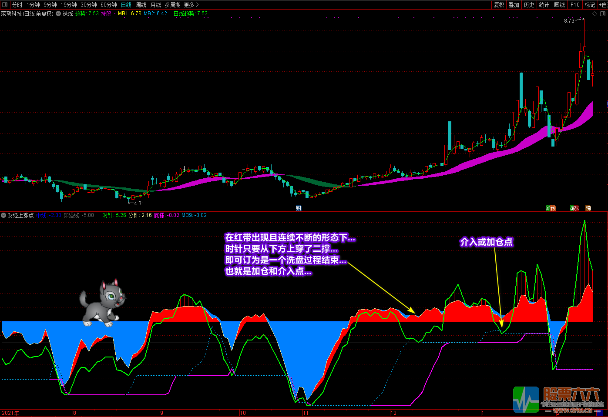The width and height of the screenshot is (608, 417).
Task: Expand the 财经上涨点 indicator dropdown
Action: (x=3, y=215)
